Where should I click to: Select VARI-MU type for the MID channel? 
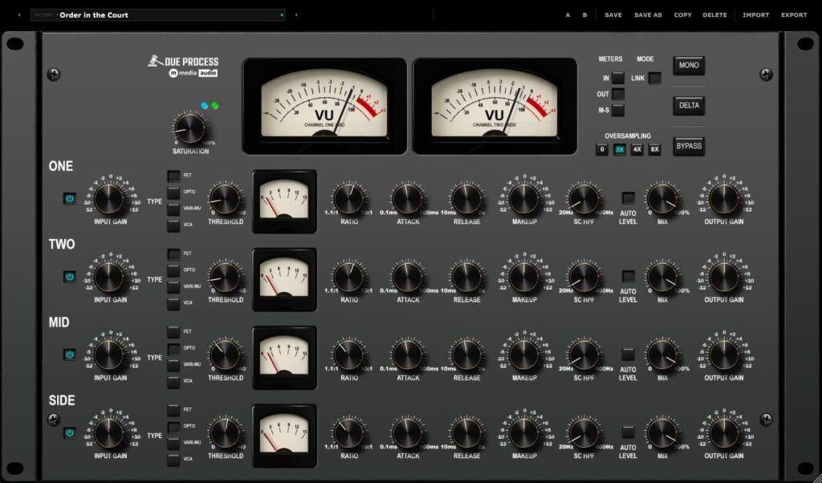click(x=173, y=365)
